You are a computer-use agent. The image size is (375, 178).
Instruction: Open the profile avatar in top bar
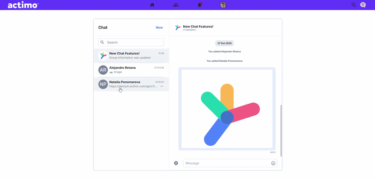coord(223,5)
